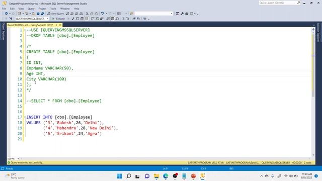
Task: Open File Explorer from the taskbar
Action: [156, 176]
